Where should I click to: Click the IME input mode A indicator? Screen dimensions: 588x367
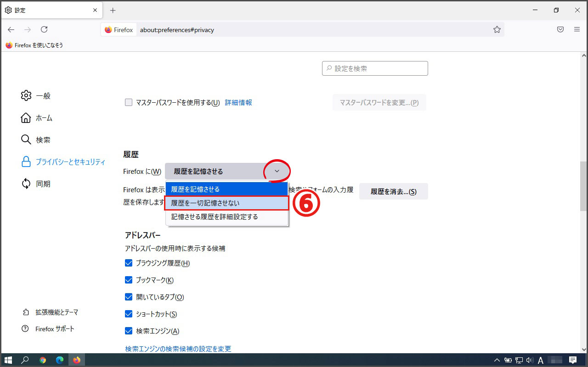541,360
